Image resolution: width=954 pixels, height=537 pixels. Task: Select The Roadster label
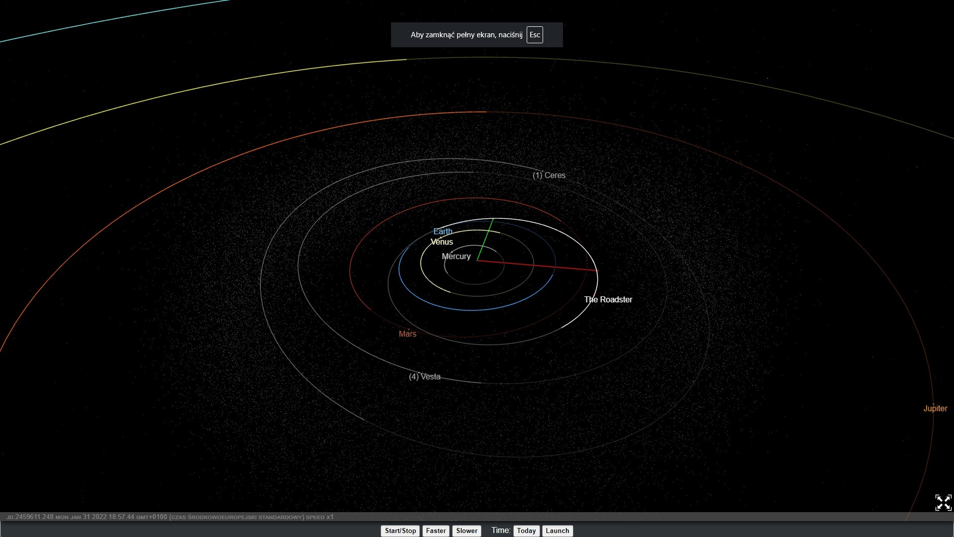point(608,299)
